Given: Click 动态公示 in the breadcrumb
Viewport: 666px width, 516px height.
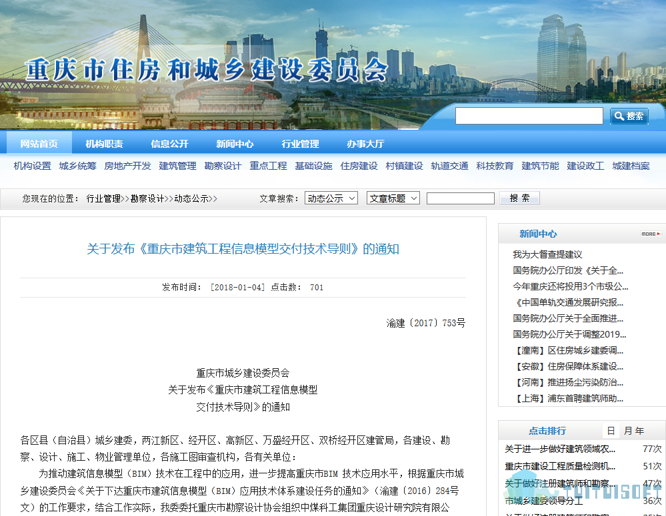Looking at the screenshot, I should [x=191, y=198].
